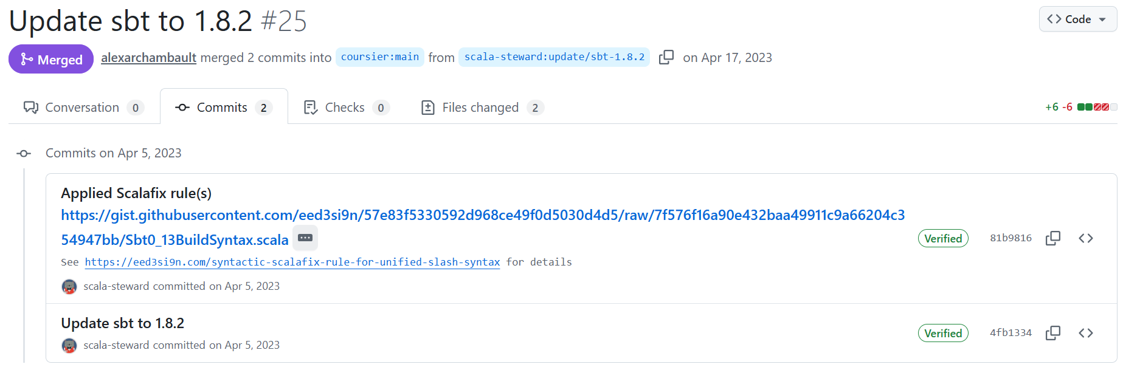The height and width of the screenshot is (381, 1140).
Task: Click Verified badge on commit 81b9816
Action: point(942,239)
